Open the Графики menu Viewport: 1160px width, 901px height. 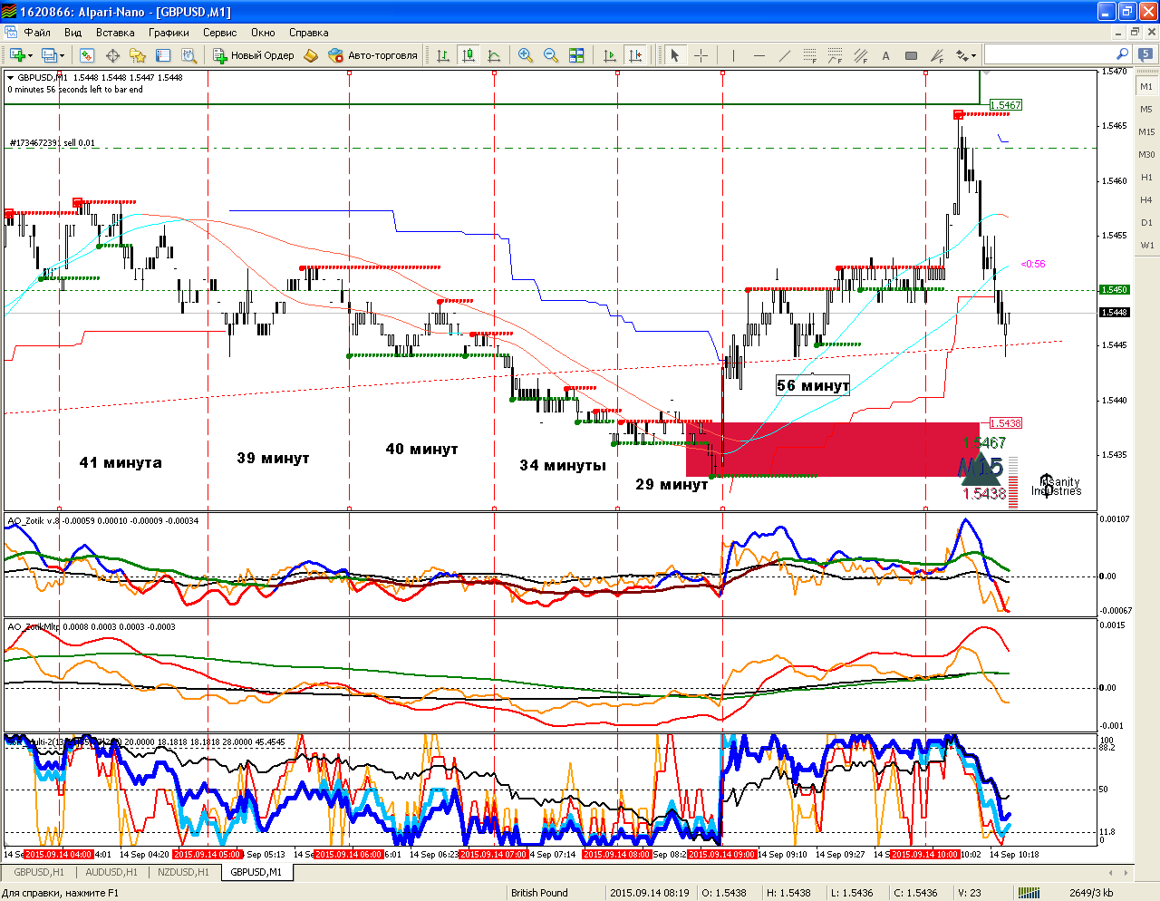[x=169, y=33]
